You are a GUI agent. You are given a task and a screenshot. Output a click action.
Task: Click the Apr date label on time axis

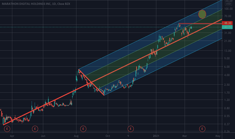click(x=12, y=136)
